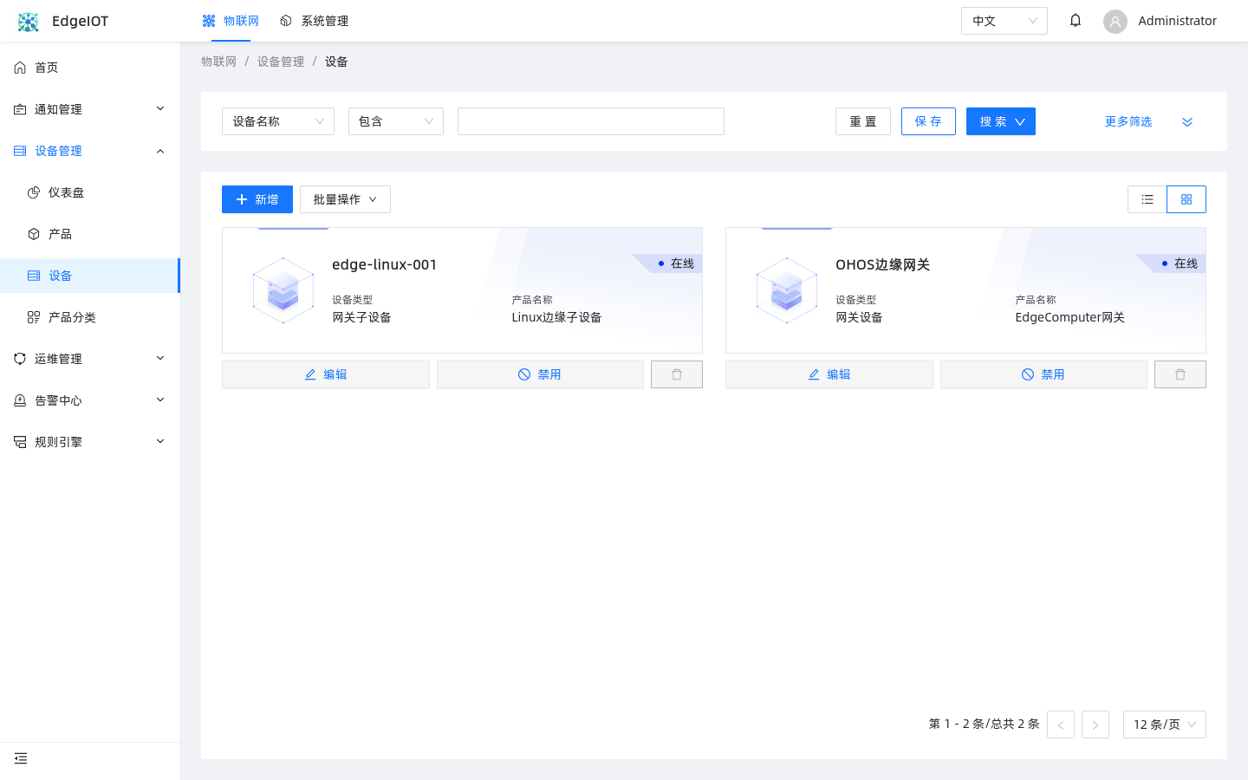Click EdgeComputer网关 product name text
Image resolution: width=1248 pixels, height=780 pixels.
point(1069,317)
